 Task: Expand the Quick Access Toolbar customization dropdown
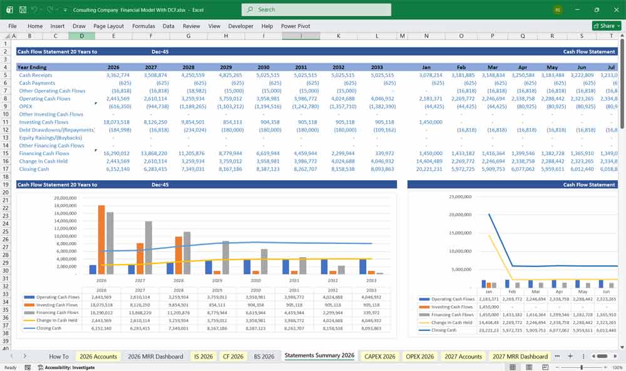point(65,10)
